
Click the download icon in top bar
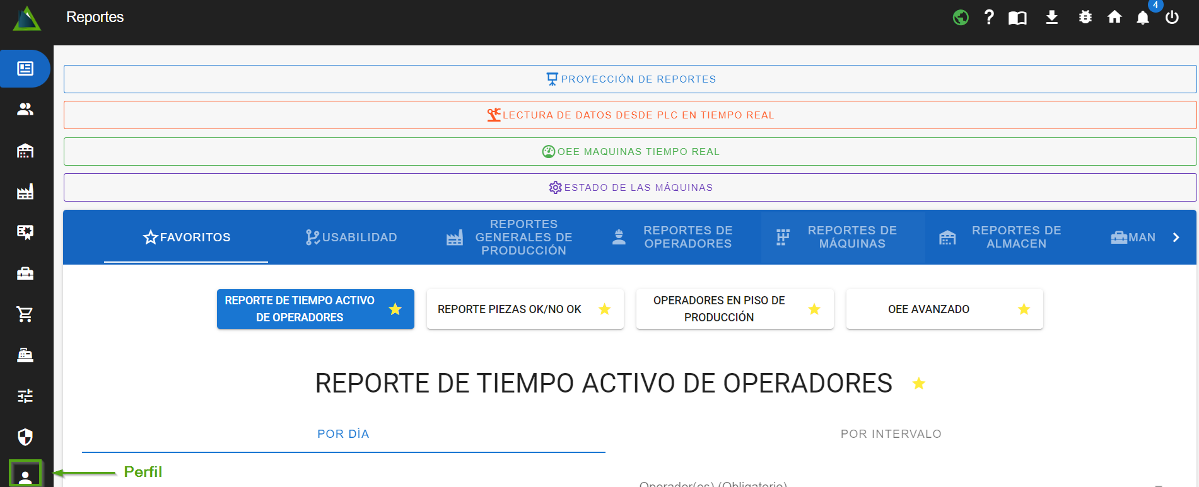coord(1051,18)
